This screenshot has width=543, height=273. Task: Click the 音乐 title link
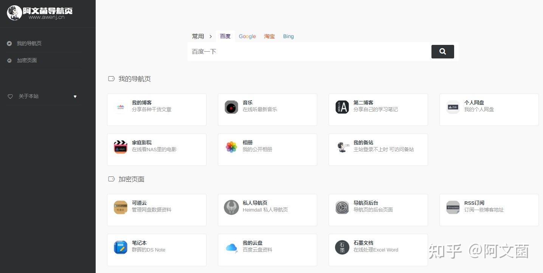[x=248, y=103]
